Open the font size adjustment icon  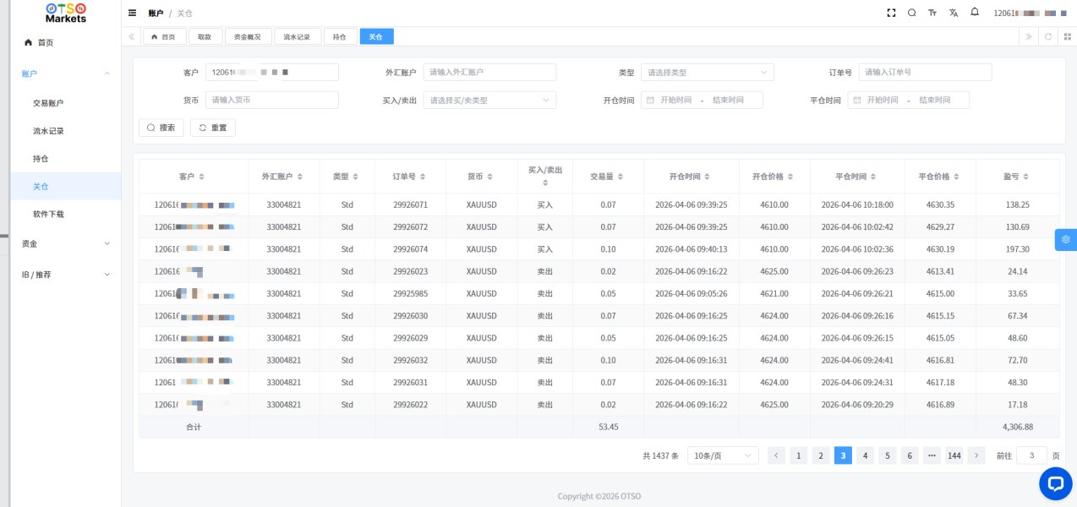(x=932, y=13)
